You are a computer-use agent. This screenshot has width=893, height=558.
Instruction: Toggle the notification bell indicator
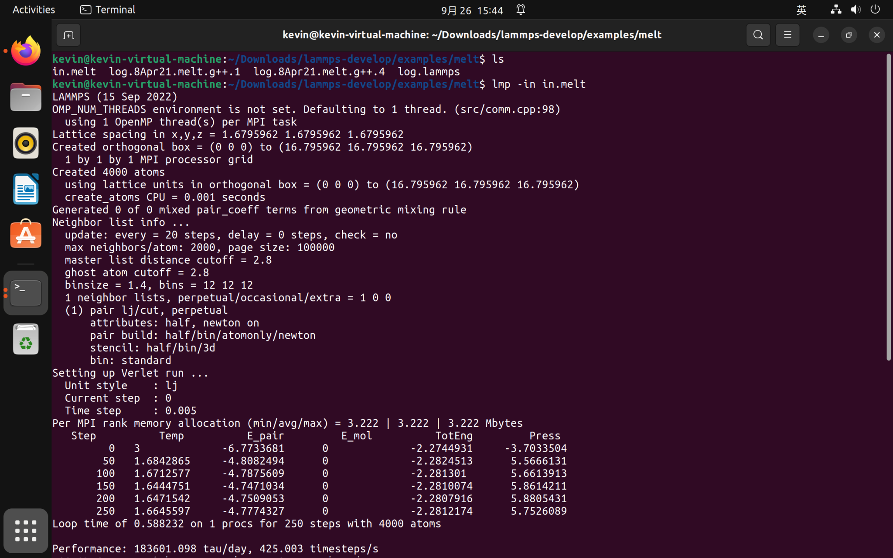pos(521,10)
